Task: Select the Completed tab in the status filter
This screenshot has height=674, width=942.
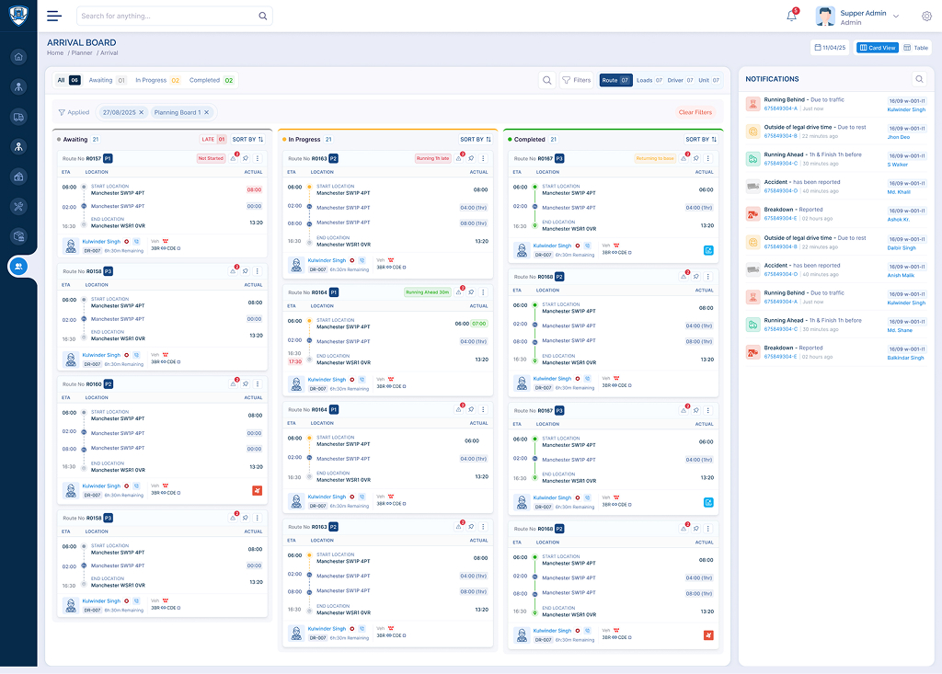Action: click(212, 81)
